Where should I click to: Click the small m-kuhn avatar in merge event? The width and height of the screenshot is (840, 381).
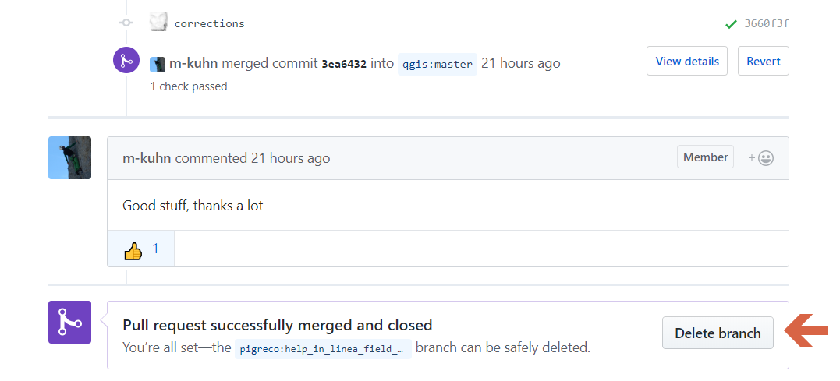[x=158, y=64]
